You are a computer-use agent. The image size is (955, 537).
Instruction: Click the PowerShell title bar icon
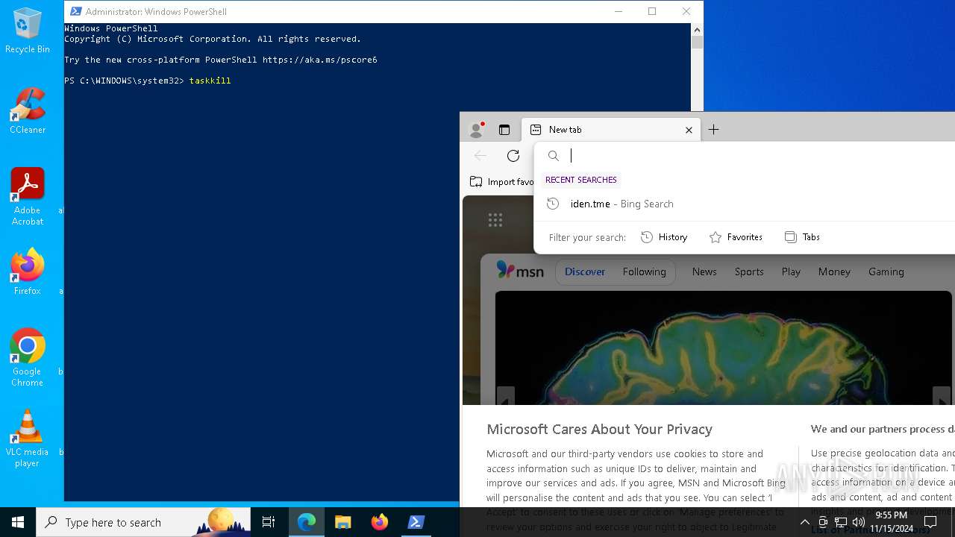click(75, 11)
